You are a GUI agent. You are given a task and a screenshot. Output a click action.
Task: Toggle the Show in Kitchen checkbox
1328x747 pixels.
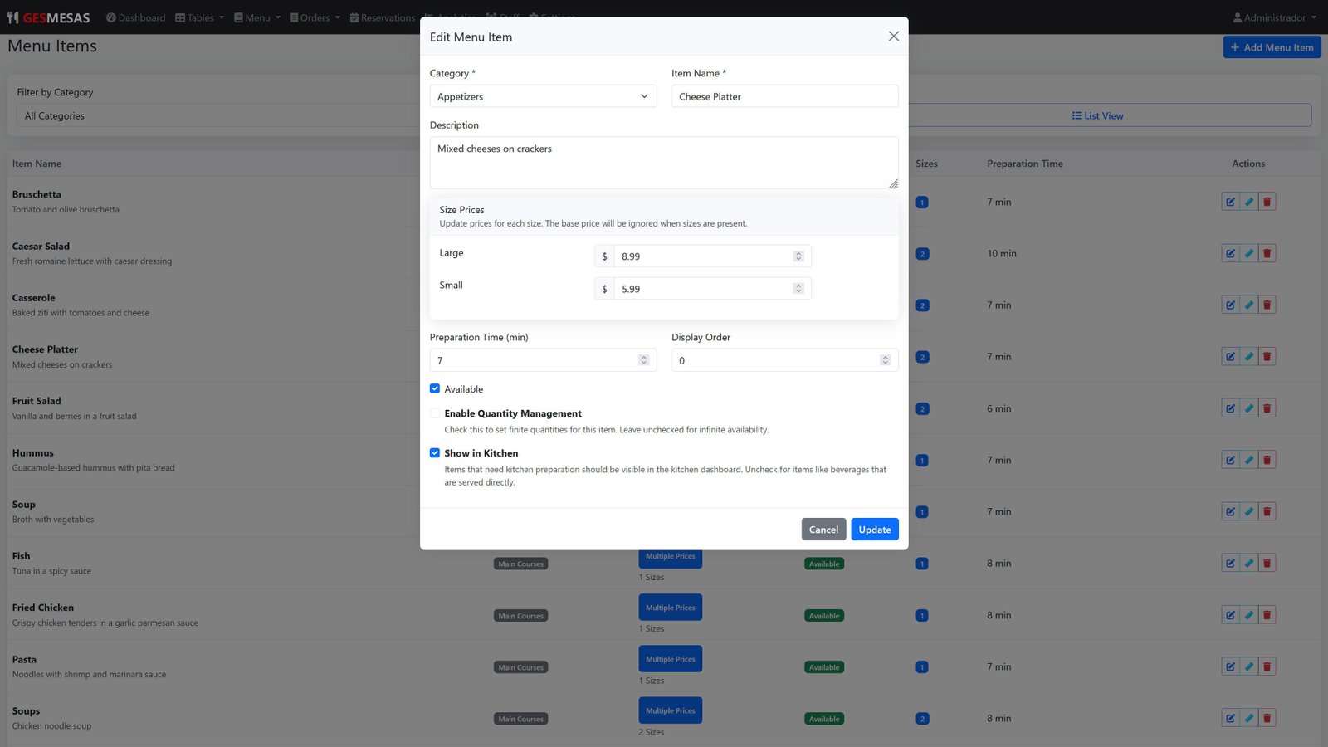[435, 453]
